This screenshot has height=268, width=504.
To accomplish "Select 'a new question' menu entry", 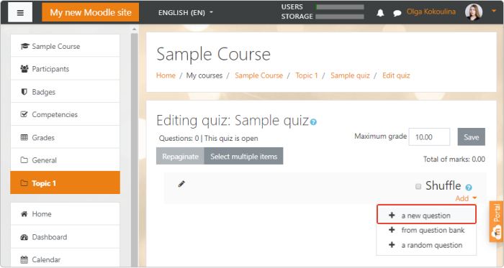I will (x=426, y=216).
